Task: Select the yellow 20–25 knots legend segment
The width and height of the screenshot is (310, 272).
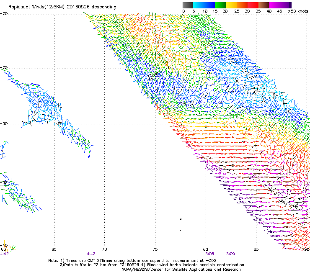Action: click(231, 5)
